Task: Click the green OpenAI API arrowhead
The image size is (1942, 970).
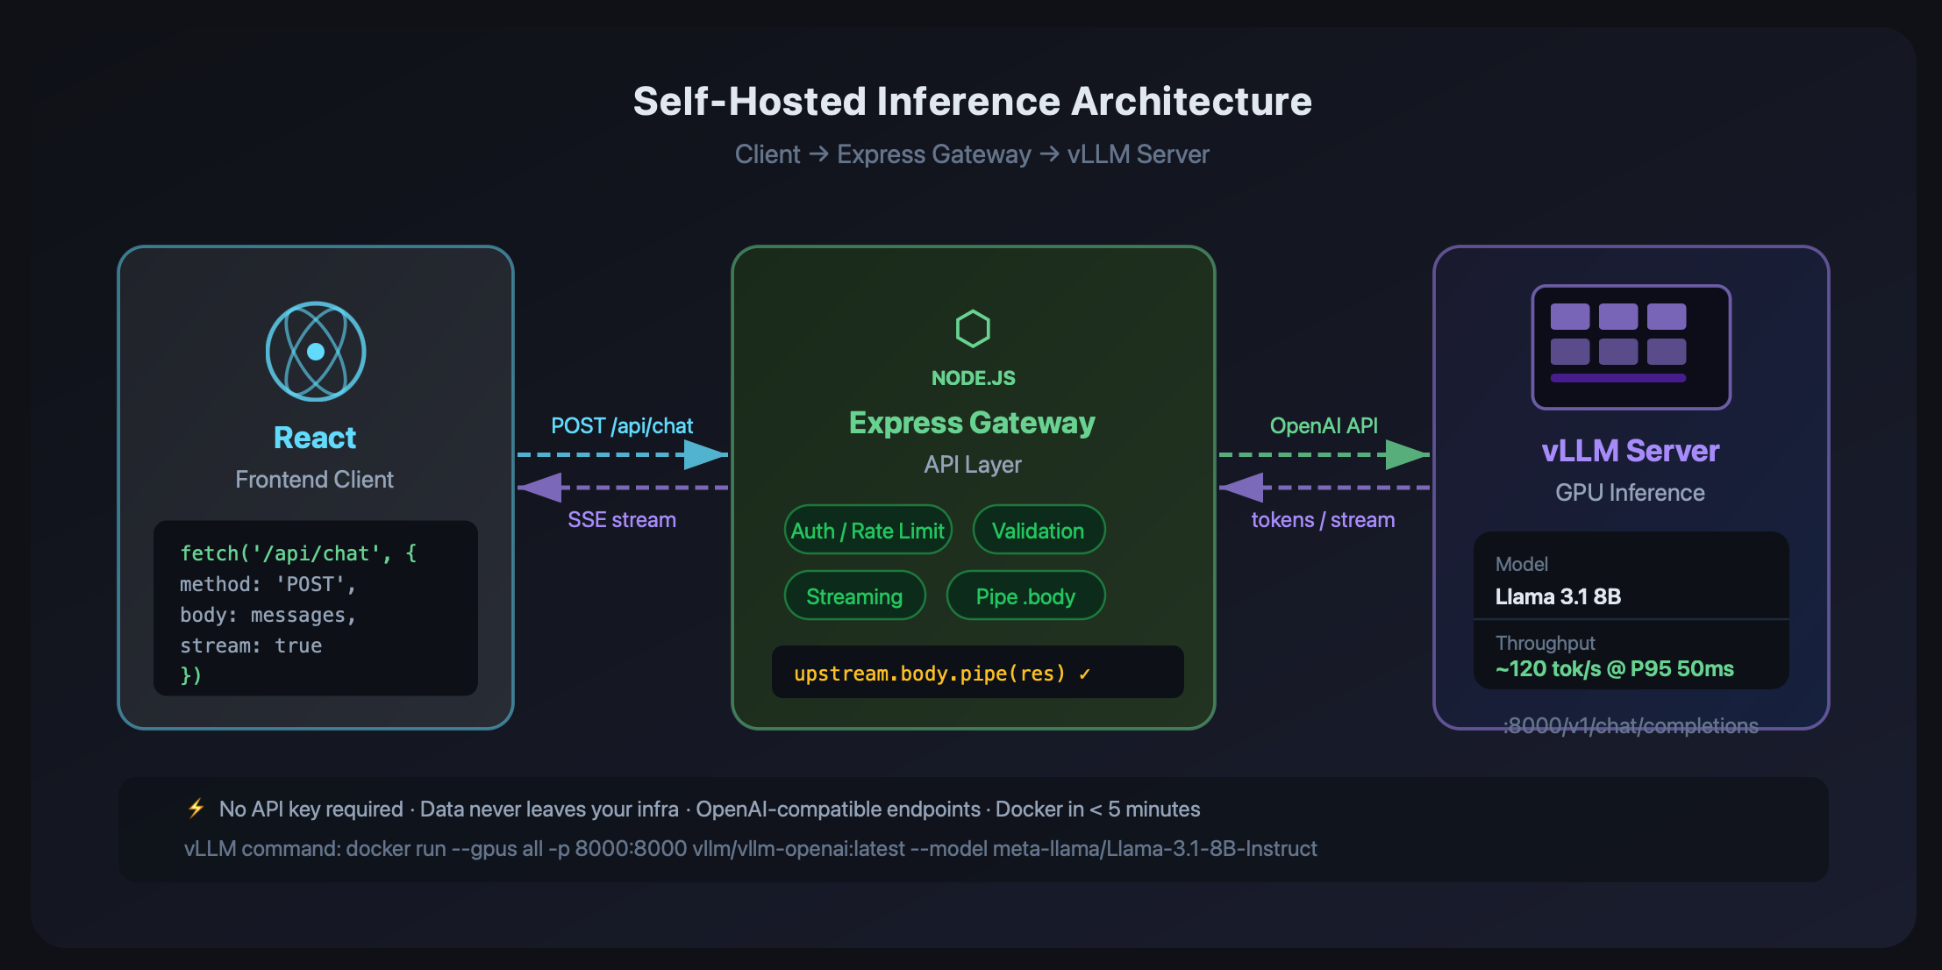Action: click(1408, 454)
